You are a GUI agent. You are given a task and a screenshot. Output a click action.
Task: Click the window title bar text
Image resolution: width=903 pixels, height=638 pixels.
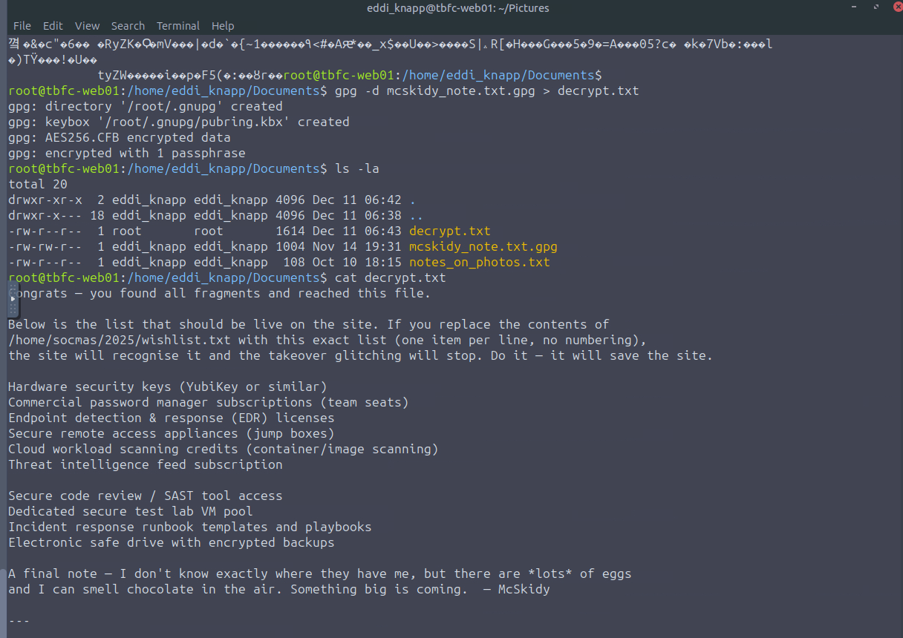click(457, 8)
